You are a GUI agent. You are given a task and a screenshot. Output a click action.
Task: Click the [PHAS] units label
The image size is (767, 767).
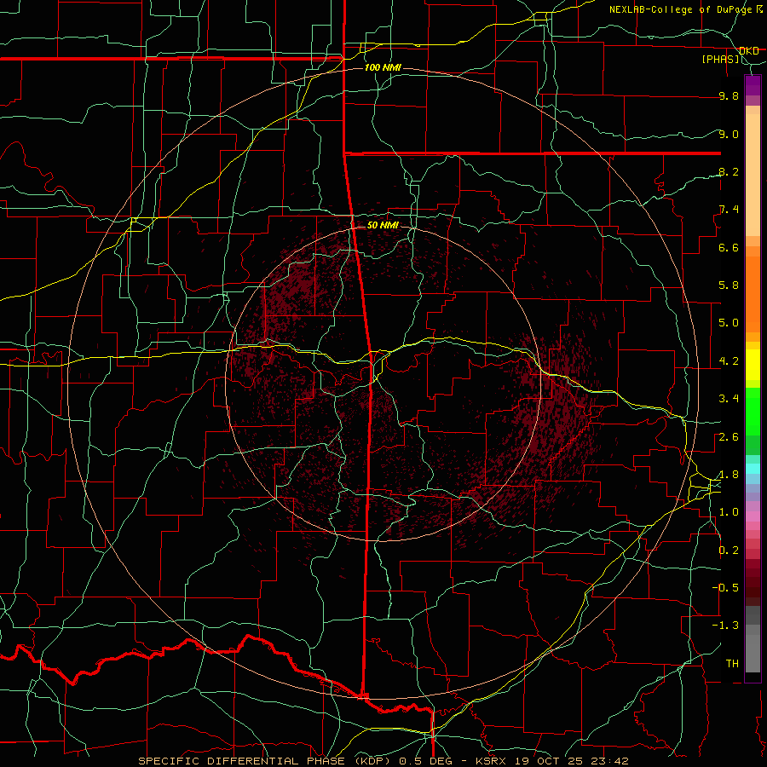721,59
